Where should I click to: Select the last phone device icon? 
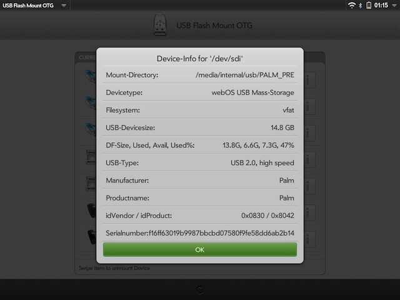point(92,237)
